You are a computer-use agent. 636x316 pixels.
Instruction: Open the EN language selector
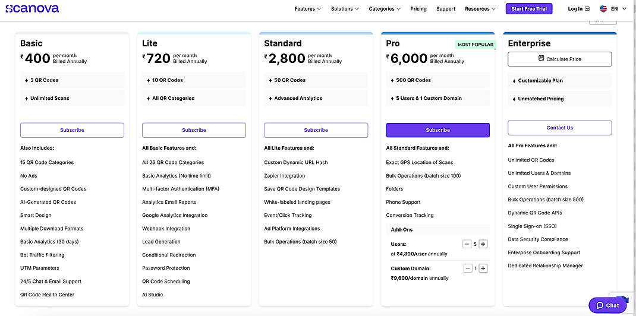(612, 8)
